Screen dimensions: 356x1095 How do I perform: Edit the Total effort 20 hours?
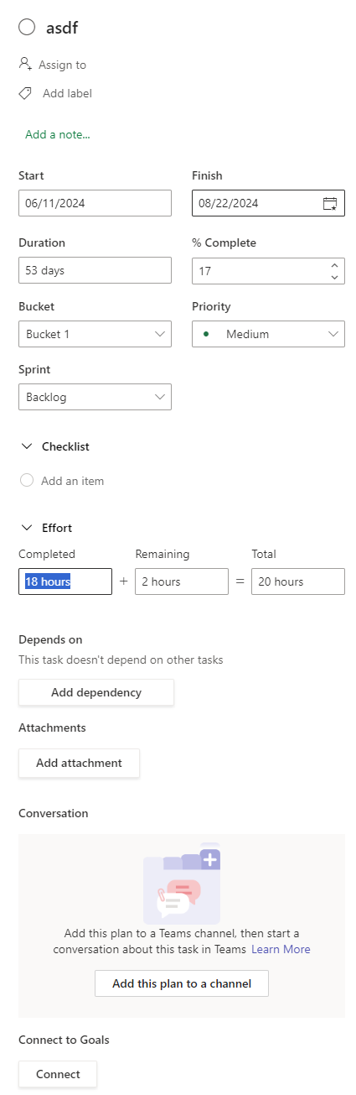[x=298, y=581]
